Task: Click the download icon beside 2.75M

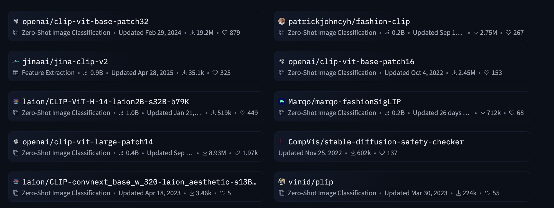Action: point(476,33)
